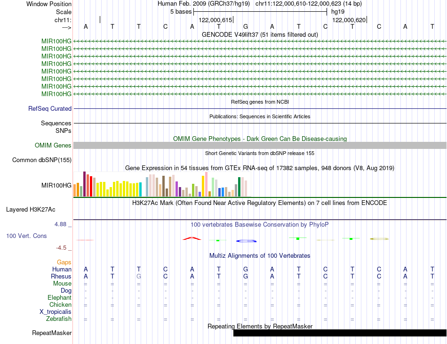Open Repeating Elements by RepeatMasker title
The height and width of the screenshot is (344, 447).
pos(260,326)
